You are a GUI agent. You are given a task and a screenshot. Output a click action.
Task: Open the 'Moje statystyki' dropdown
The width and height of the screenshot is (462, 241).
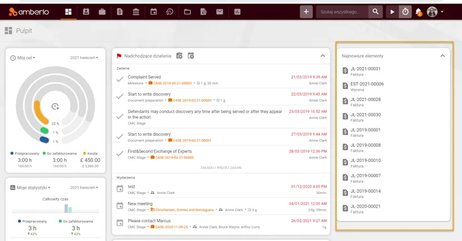[x=30, y=187]
